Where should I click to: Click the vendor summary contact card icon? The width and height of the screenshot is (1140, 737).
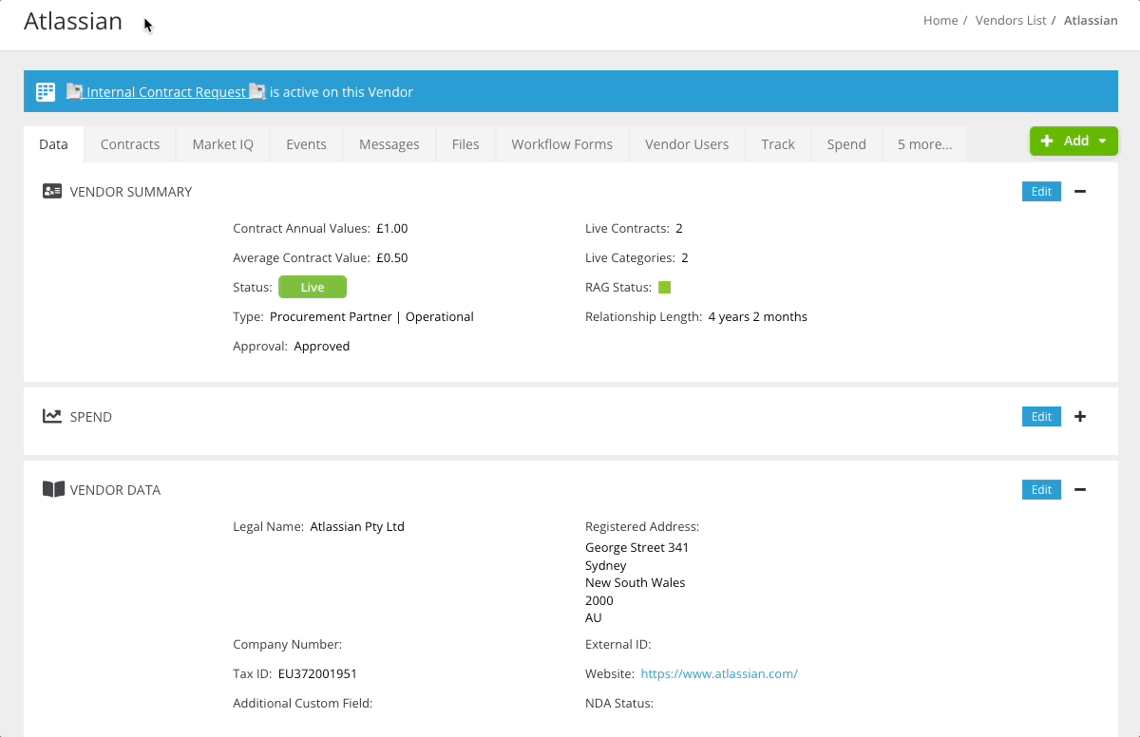[x=52, y=190]
